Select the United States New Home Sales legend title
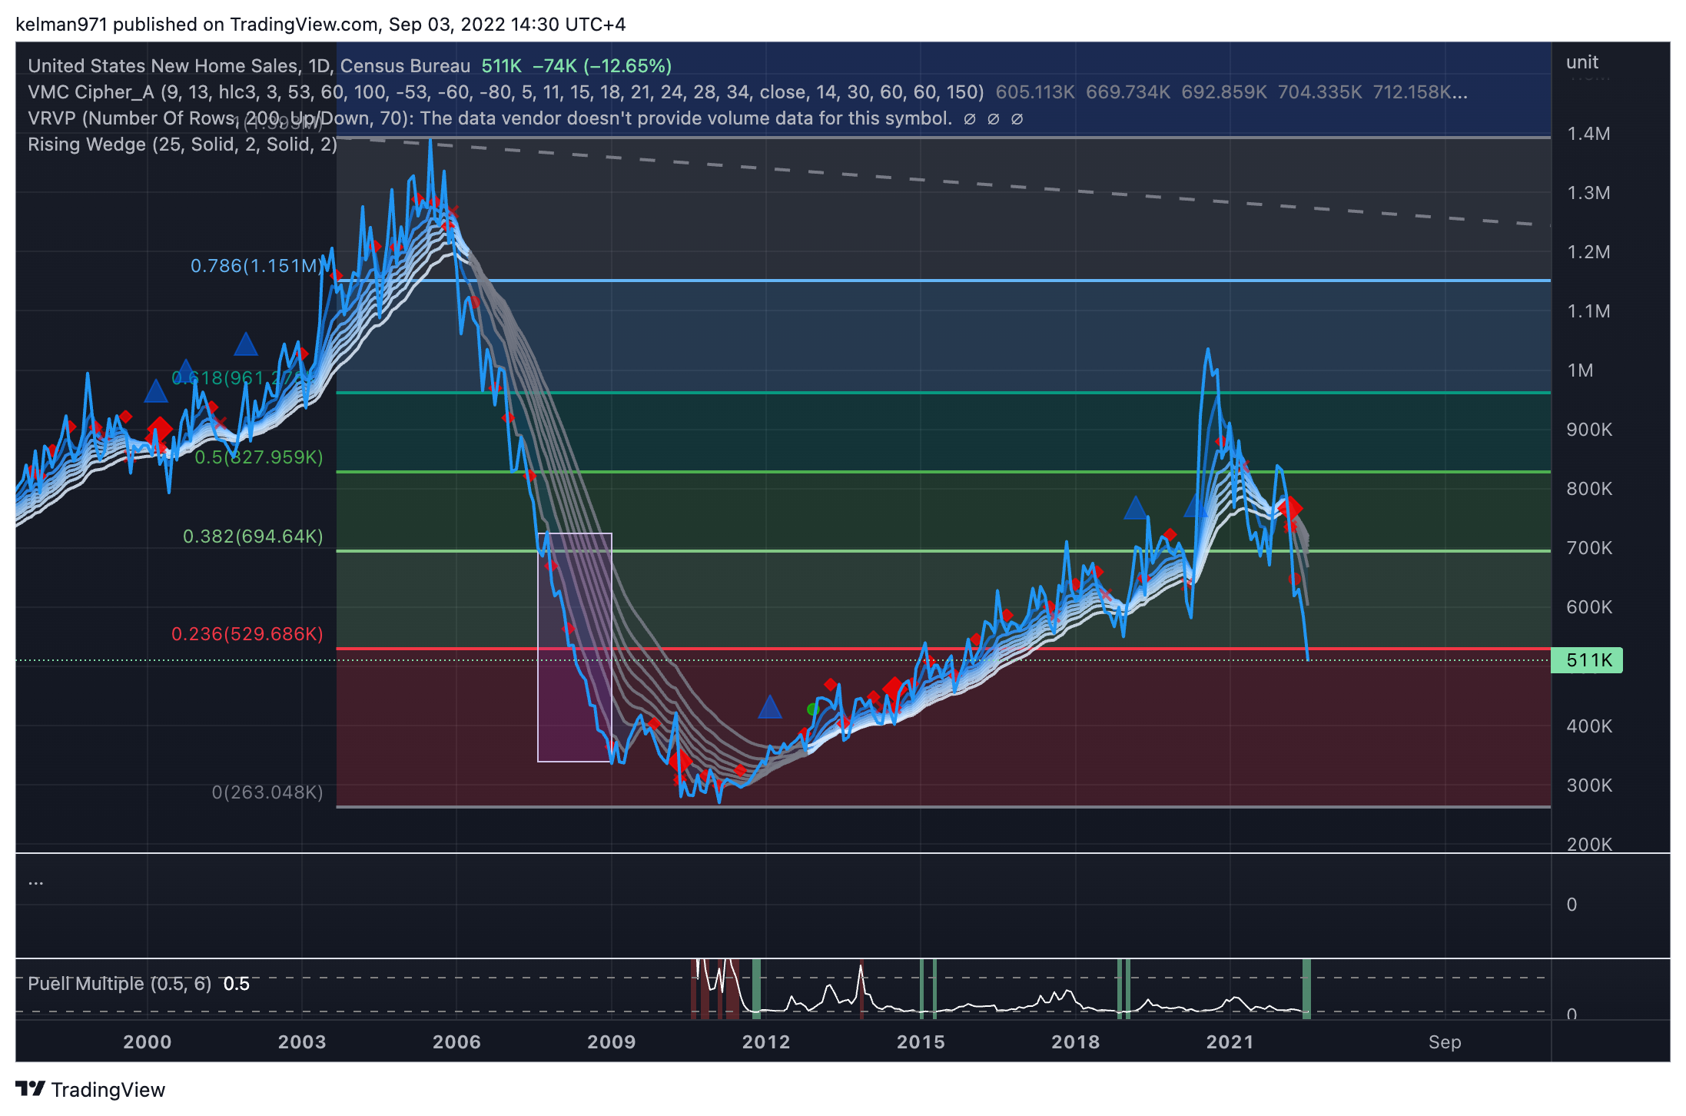This screenshot has height=1116, width=1686. pyautogui.click(x=249, y=66)
